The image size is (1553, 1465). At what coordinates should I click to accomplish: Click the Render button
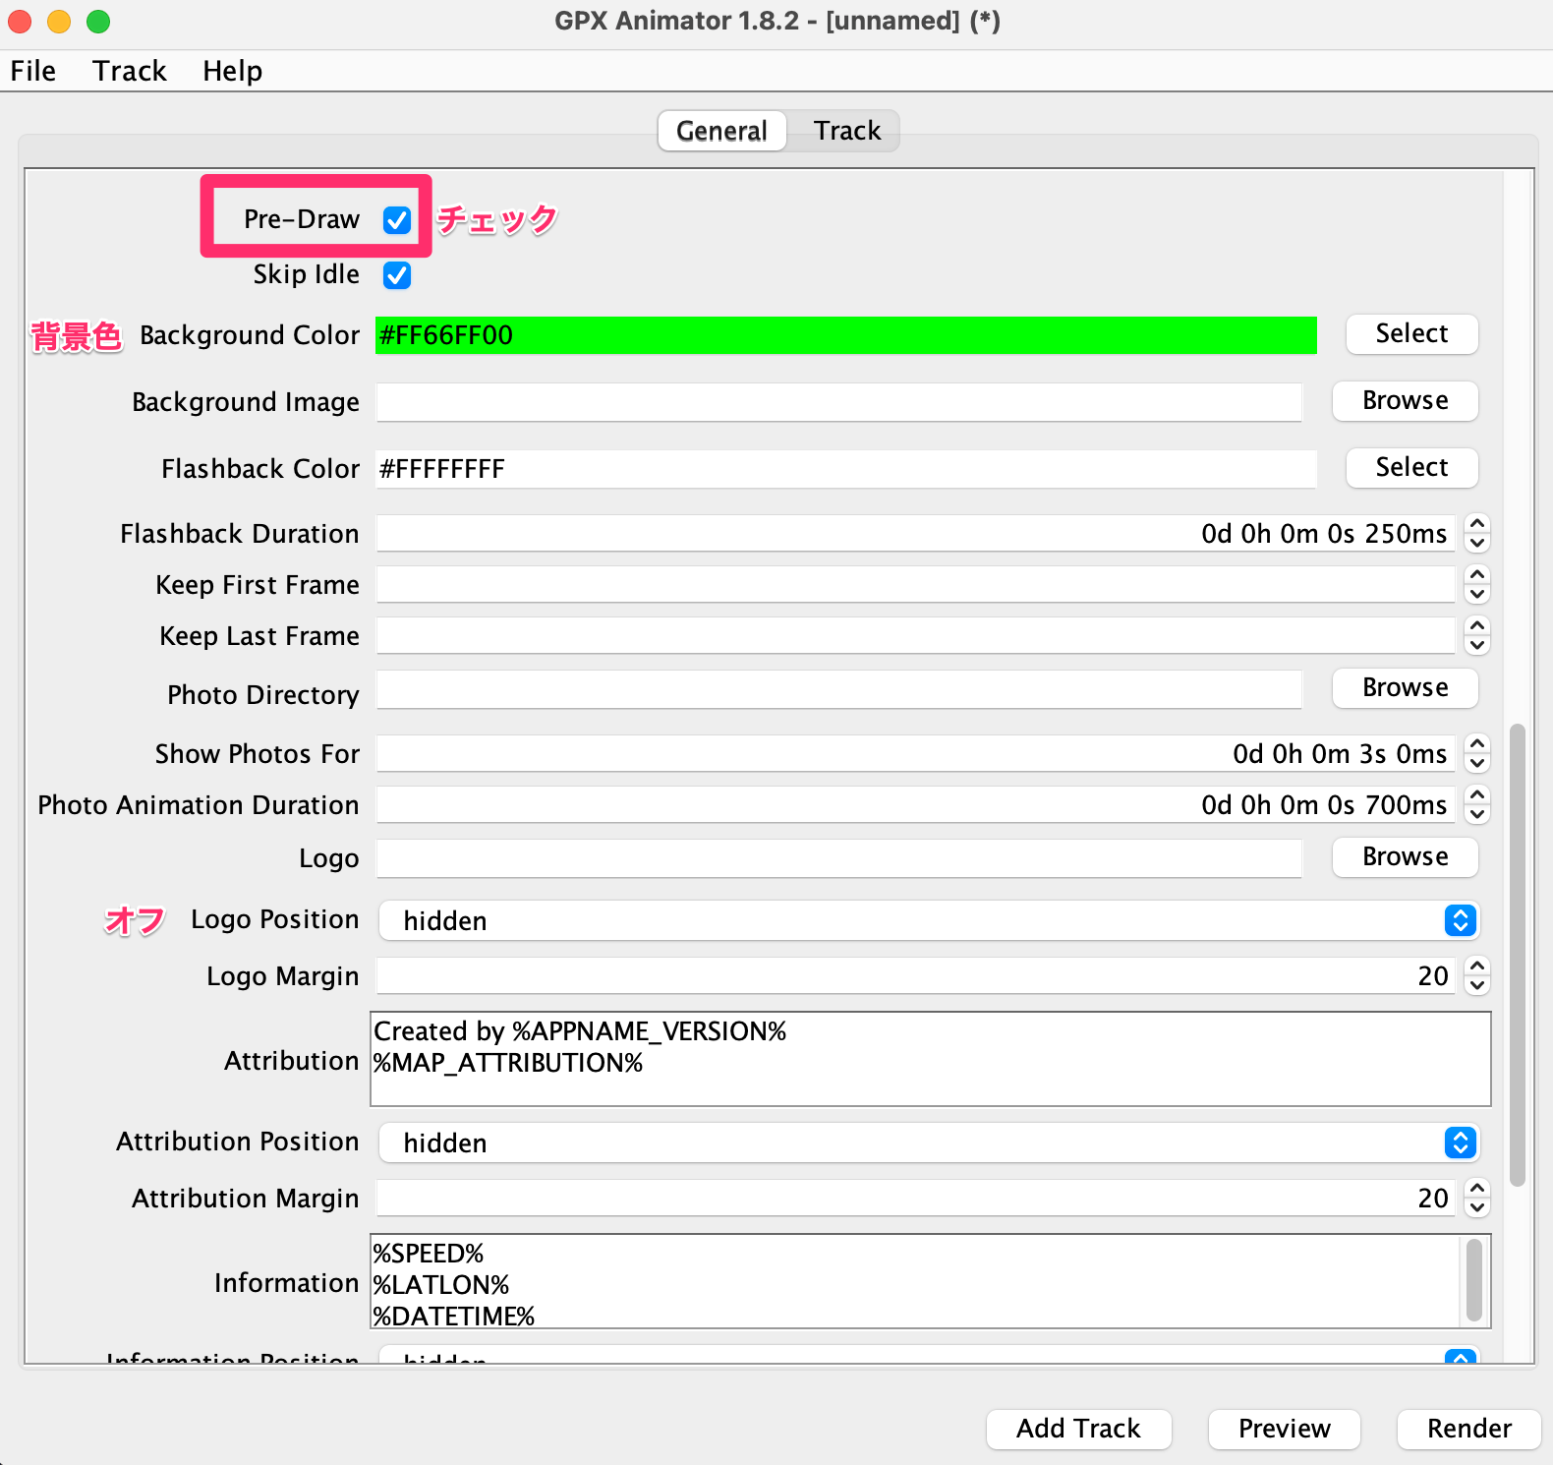pos(1468,1429)
